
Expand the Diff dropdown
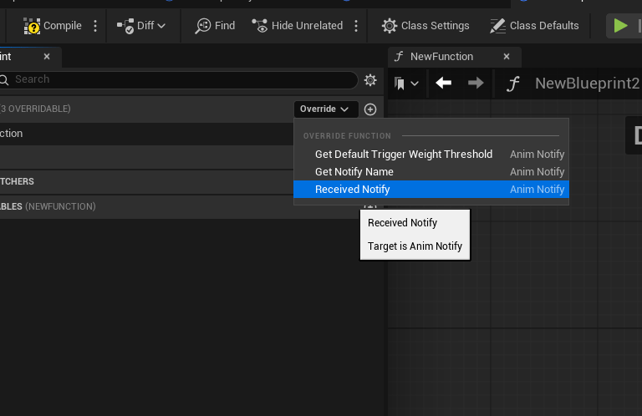coord(142,26)
